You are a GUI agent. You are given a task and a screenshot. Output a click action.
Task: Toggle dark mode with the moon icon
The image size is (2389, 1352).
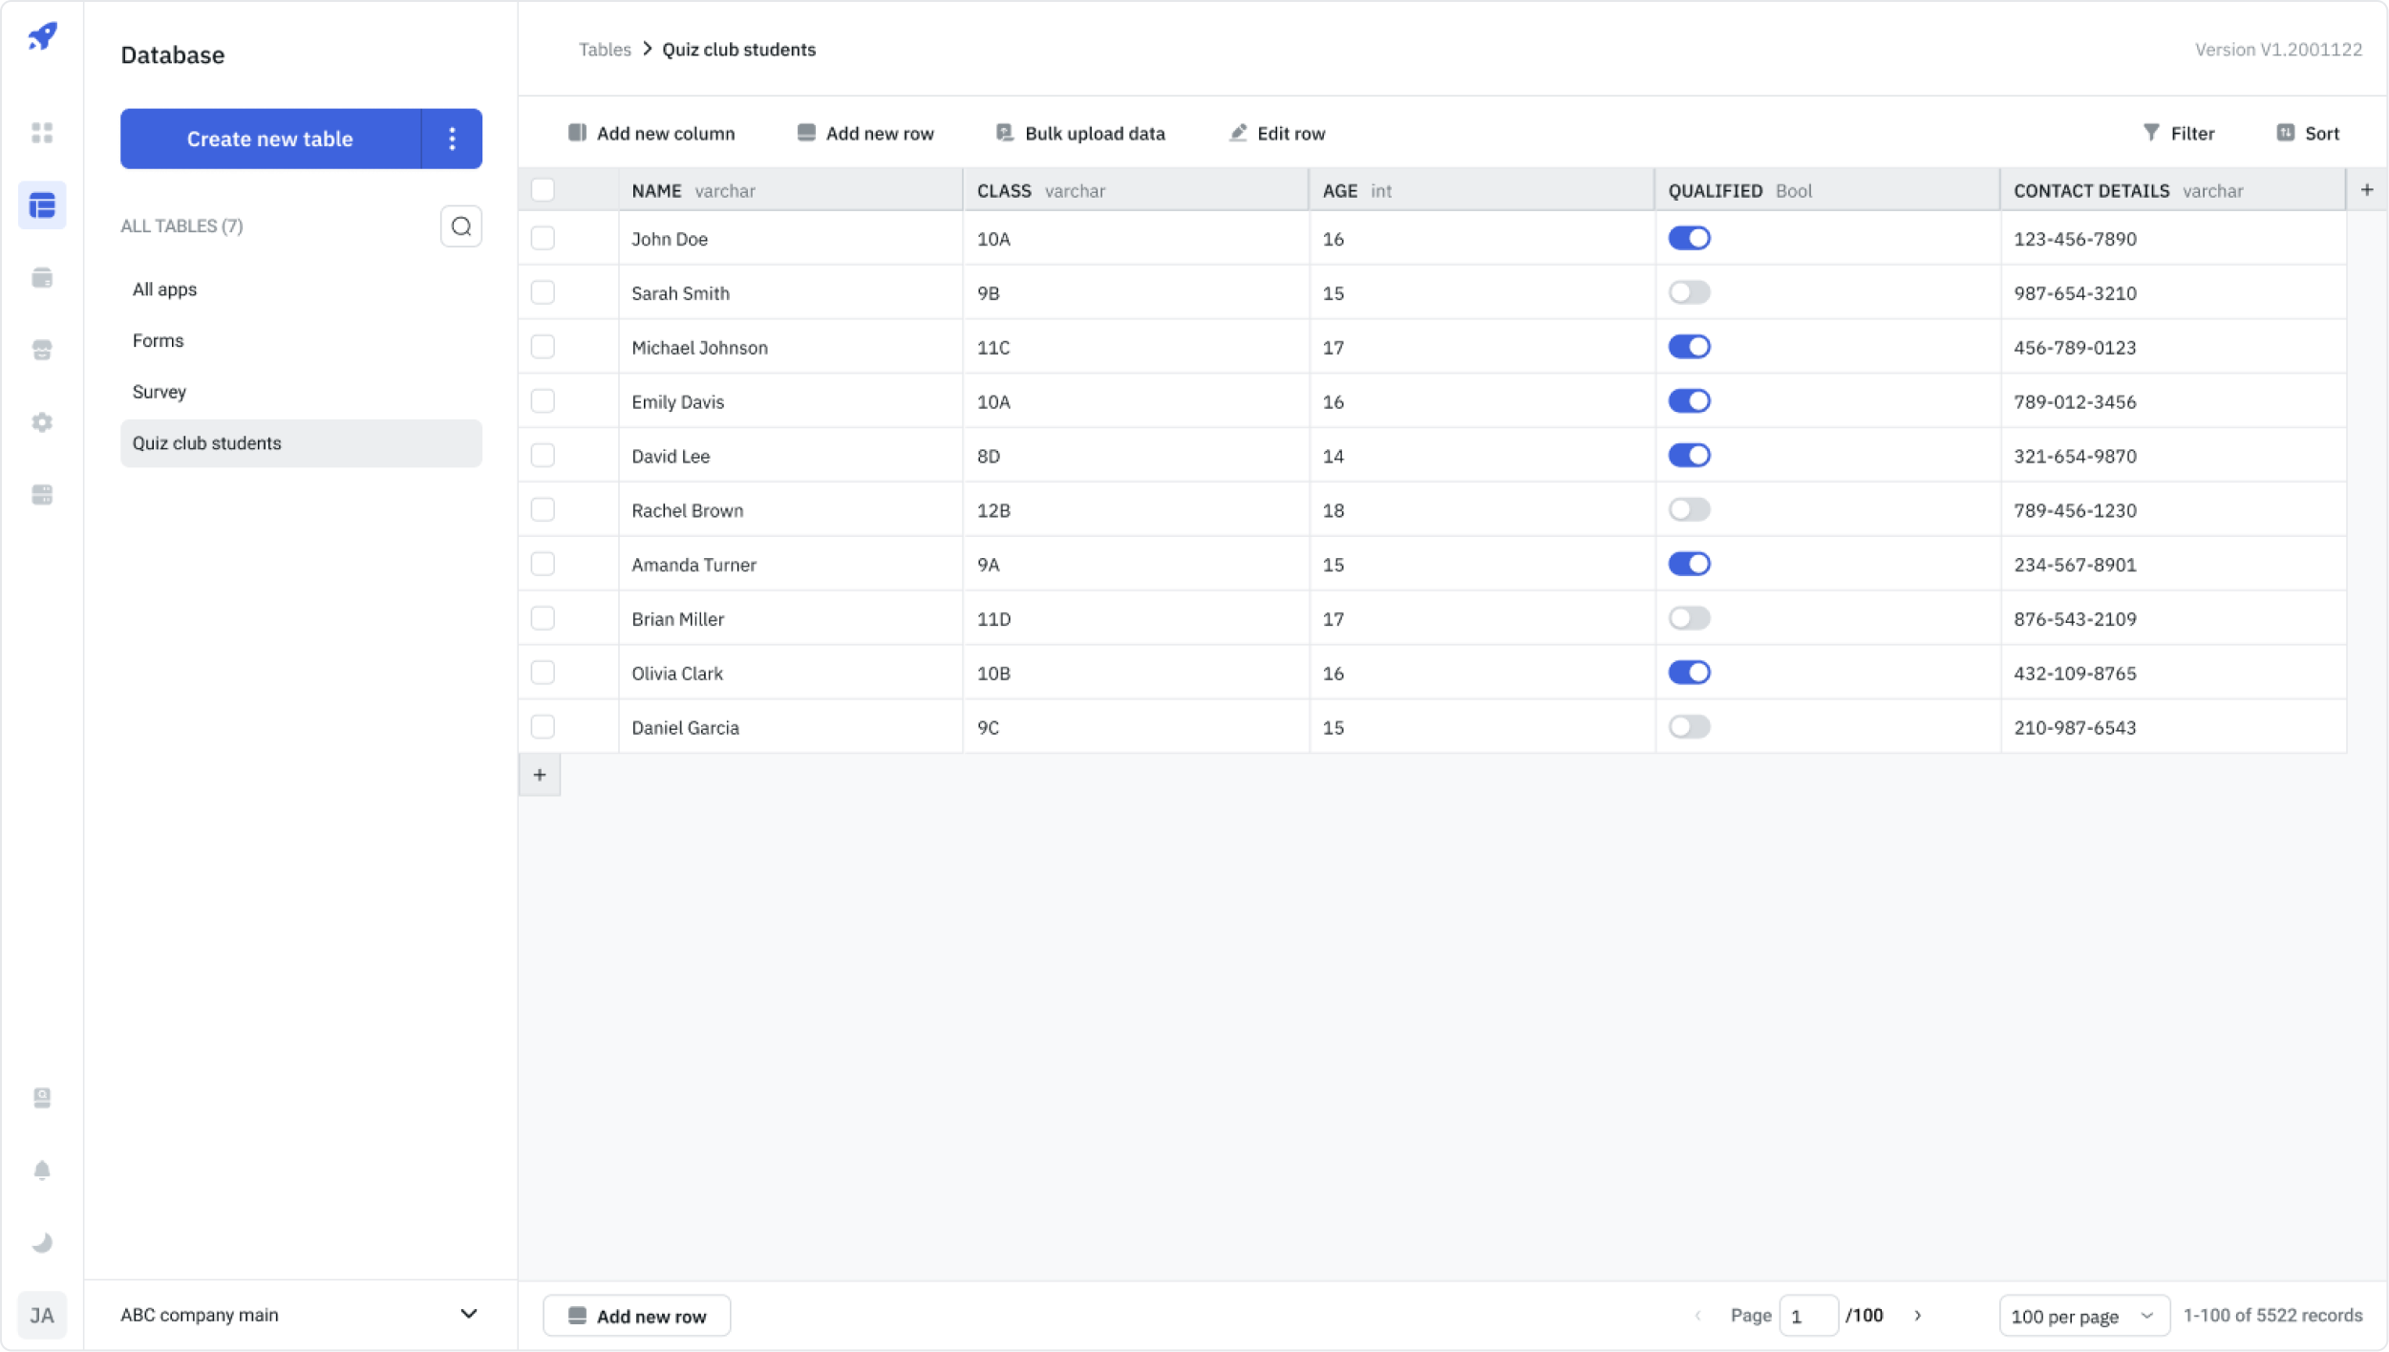pyautogui.click(x=42, y=1243)
